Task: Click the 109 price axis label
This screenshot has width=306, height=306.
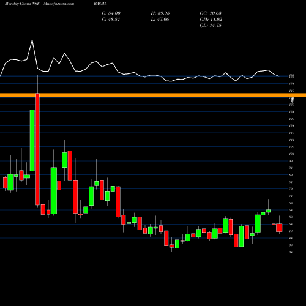Action: pos(292,147)
